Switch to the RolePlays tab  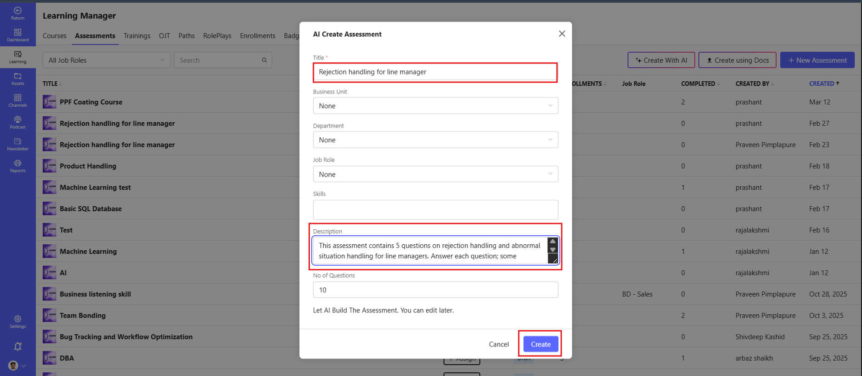(x=217, y=35)
